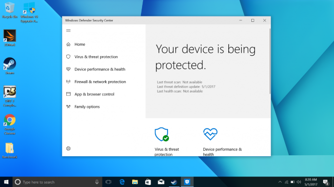Open the hamburger navigation menu

coord(68,31)
